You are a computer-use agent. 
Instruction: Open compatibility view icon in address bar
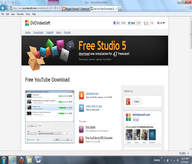pyautogui.click(x=55, y=8)
